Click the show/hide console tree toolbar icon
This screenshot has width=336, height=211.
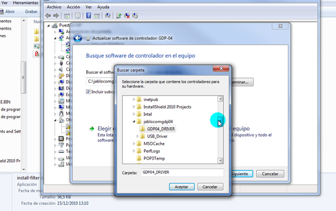click(67, 16)
